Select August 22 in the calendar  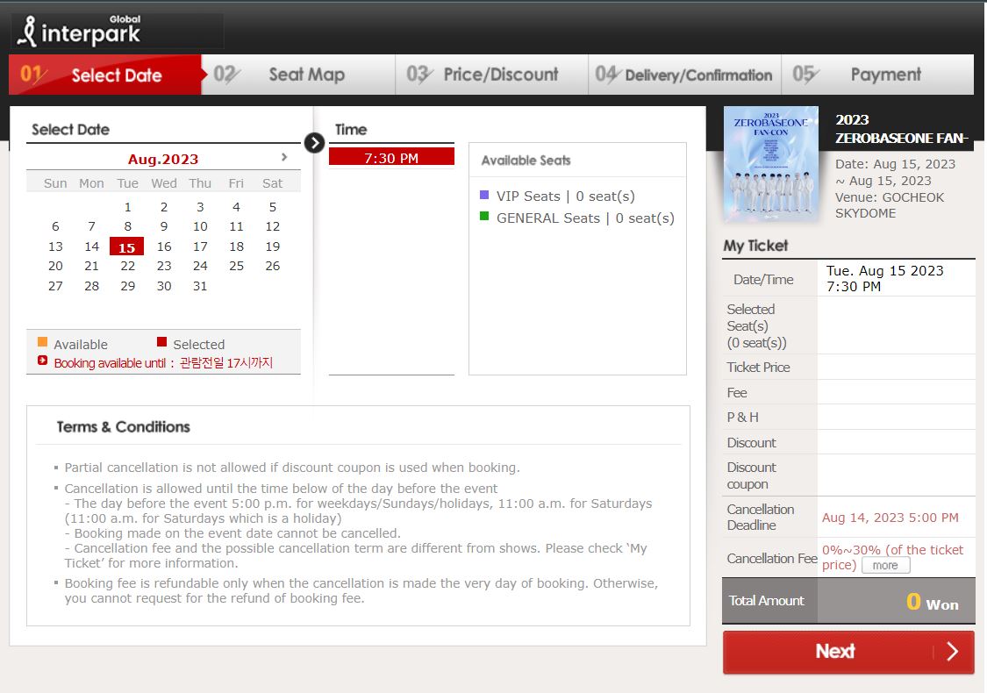pos(128,267)
